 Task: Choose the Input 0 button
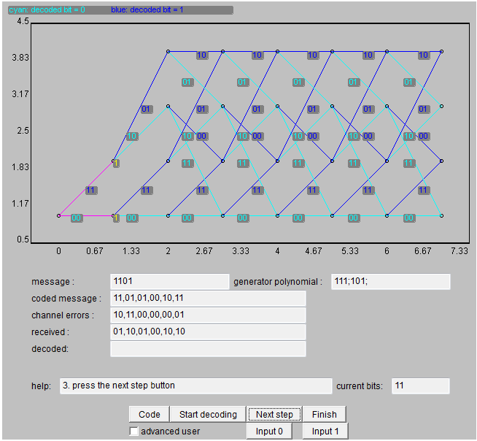(x=269, y=431)
